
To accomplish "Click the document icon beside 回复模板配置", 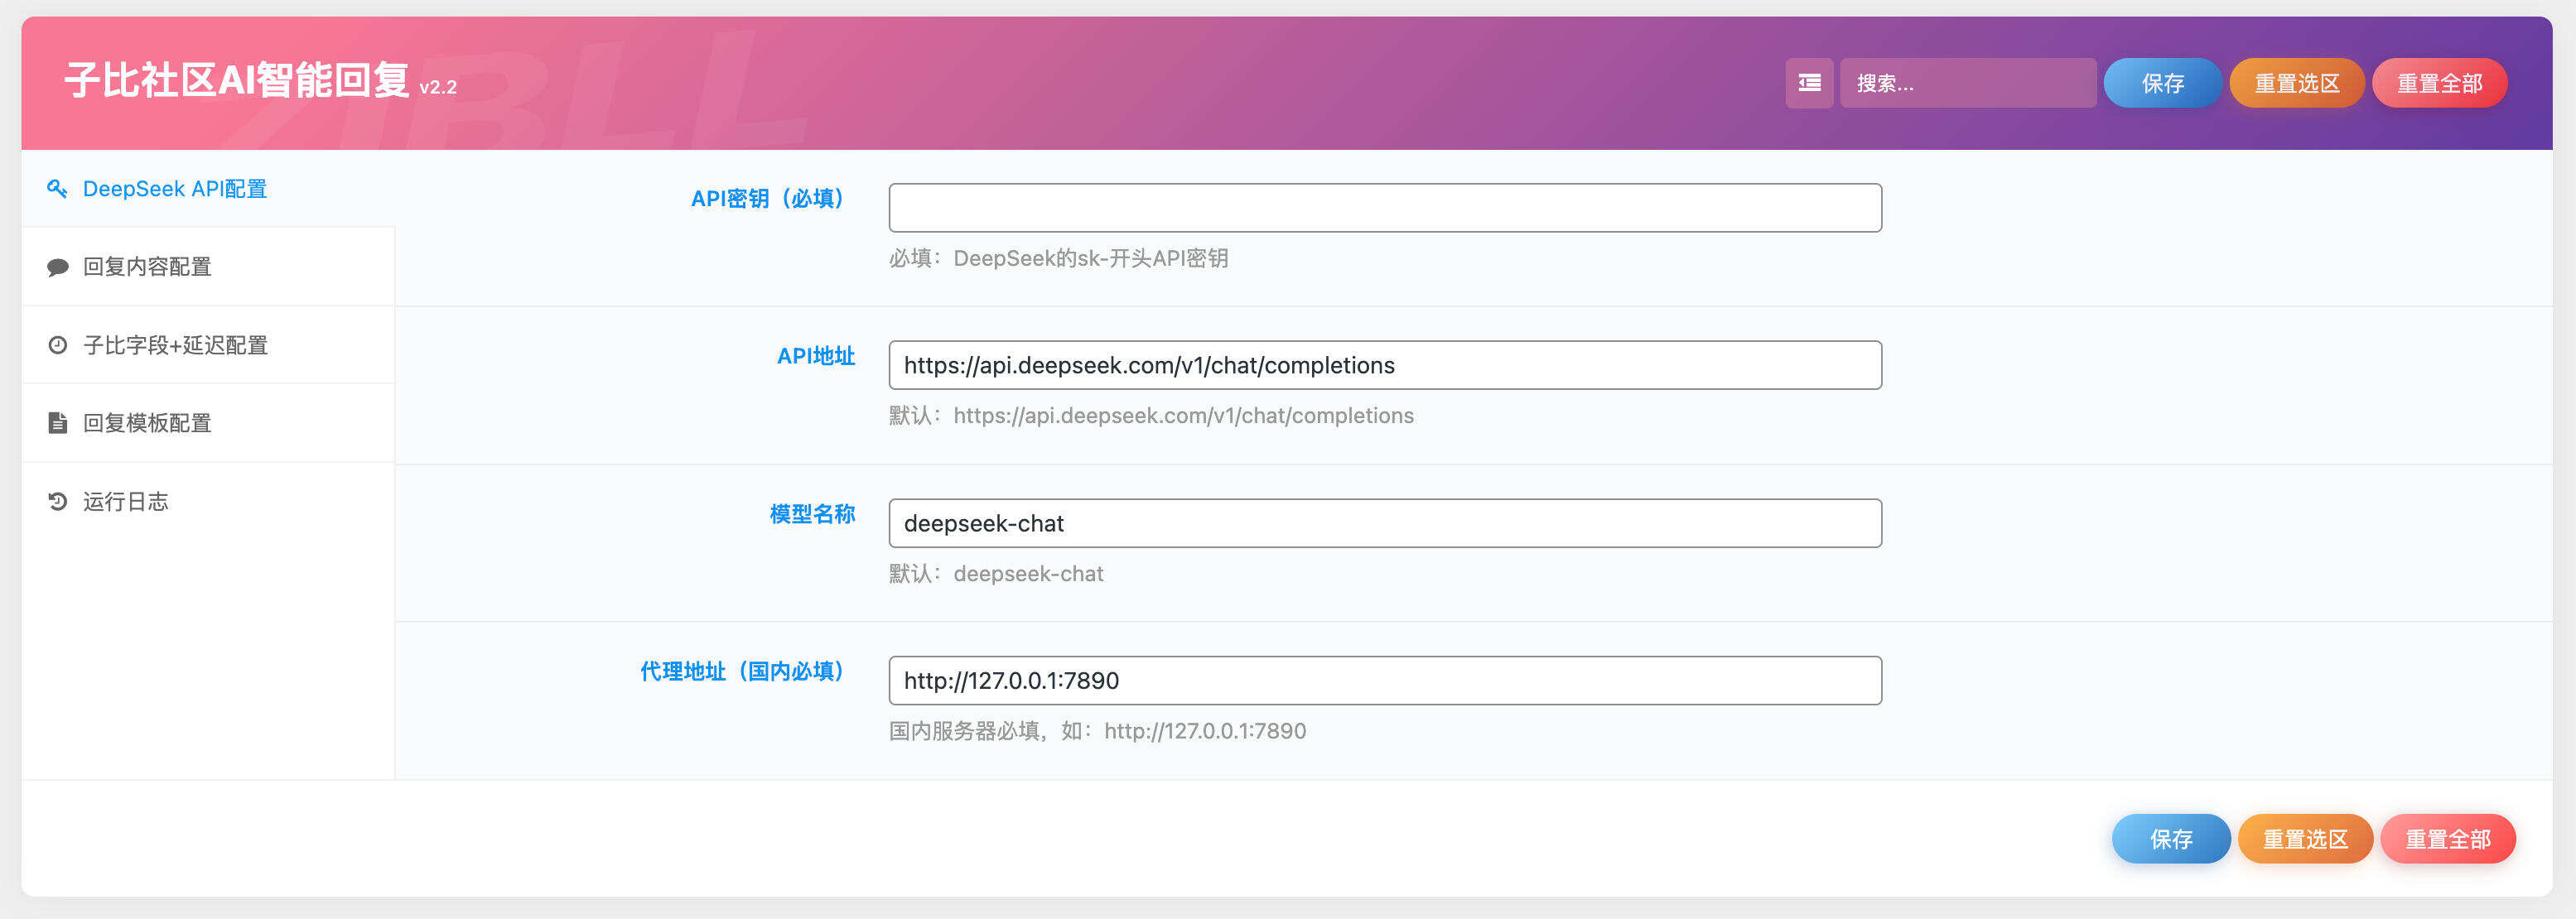I will (57, 423).
